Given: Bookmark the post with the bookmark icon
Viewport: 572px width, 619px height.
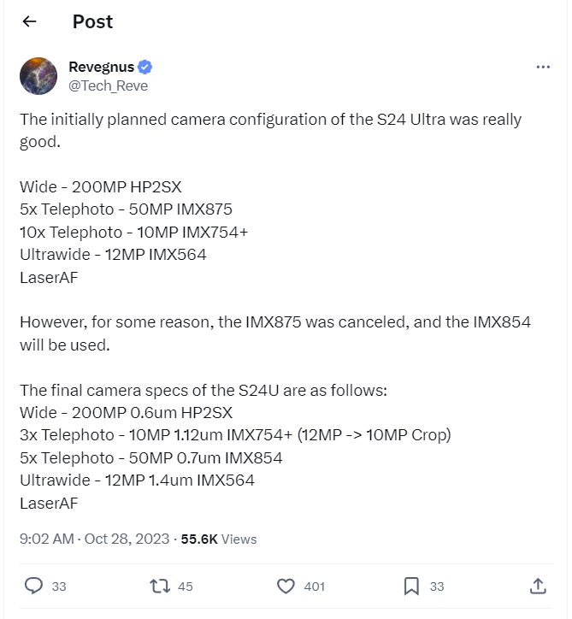Looking at the screenshot, I should coord(411,587).
